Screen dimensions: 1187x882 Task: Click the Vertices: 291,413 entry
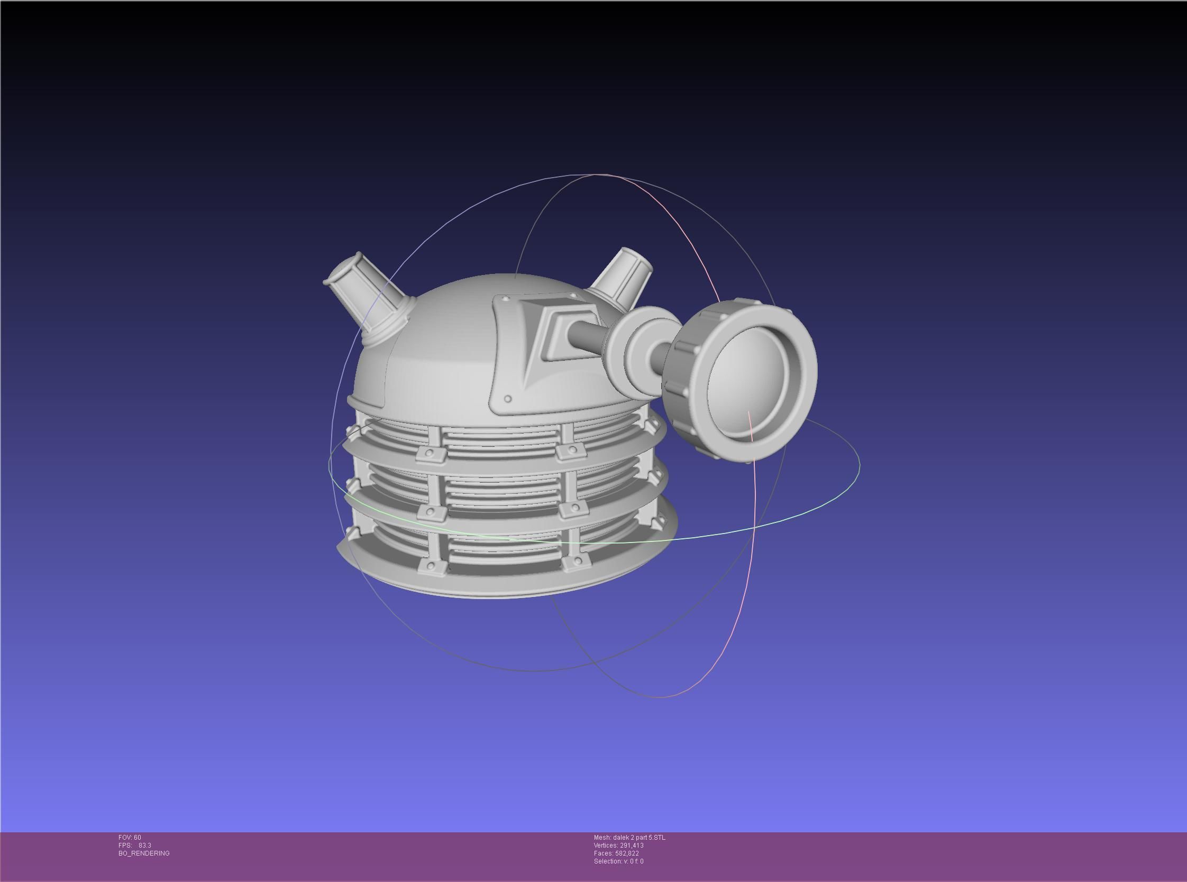pos(618,845)
